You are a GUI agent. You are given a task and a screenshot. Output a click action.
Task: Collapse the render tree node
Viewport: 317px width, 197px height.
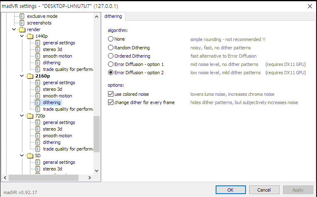14,29
